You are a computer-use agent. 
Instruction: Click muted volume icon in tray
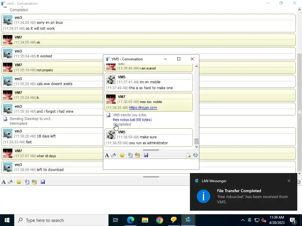pos(264,220)
